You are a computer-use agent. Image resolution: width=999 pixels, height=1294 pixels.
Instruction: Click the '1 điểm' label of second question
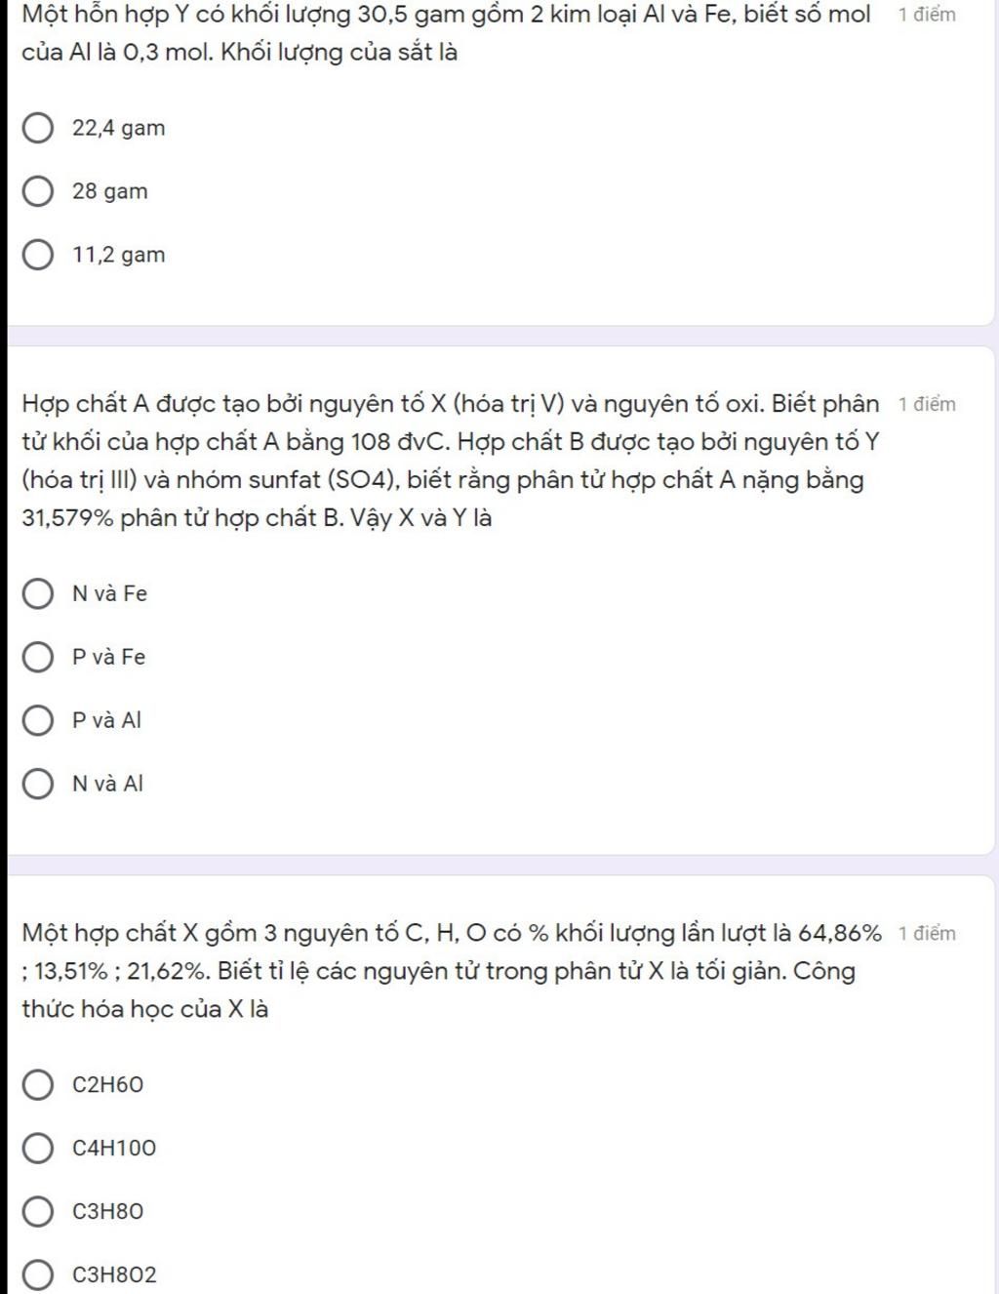tap(927, 404)
